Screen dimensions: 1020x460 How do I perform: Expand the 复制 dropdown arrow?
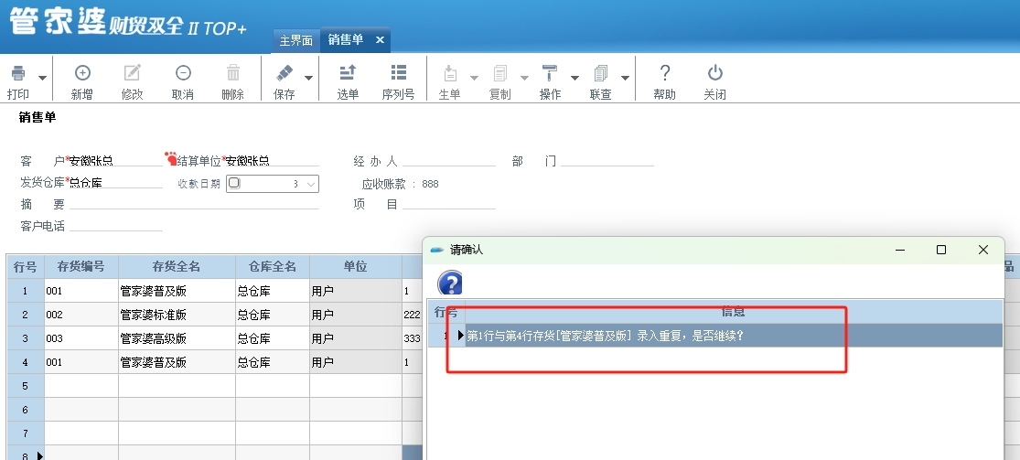524,78
